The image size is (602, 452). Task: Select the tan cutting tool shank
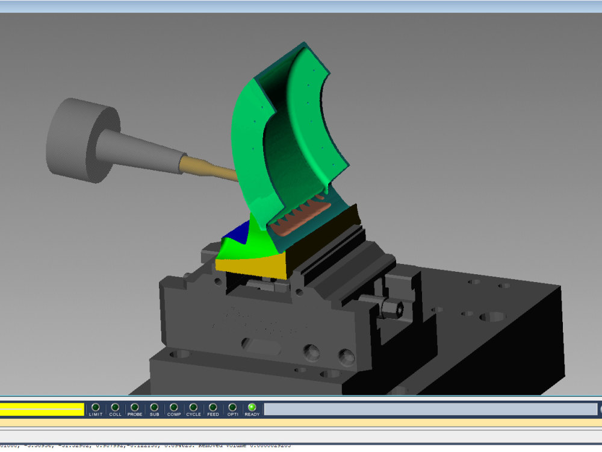click(209, 168)
